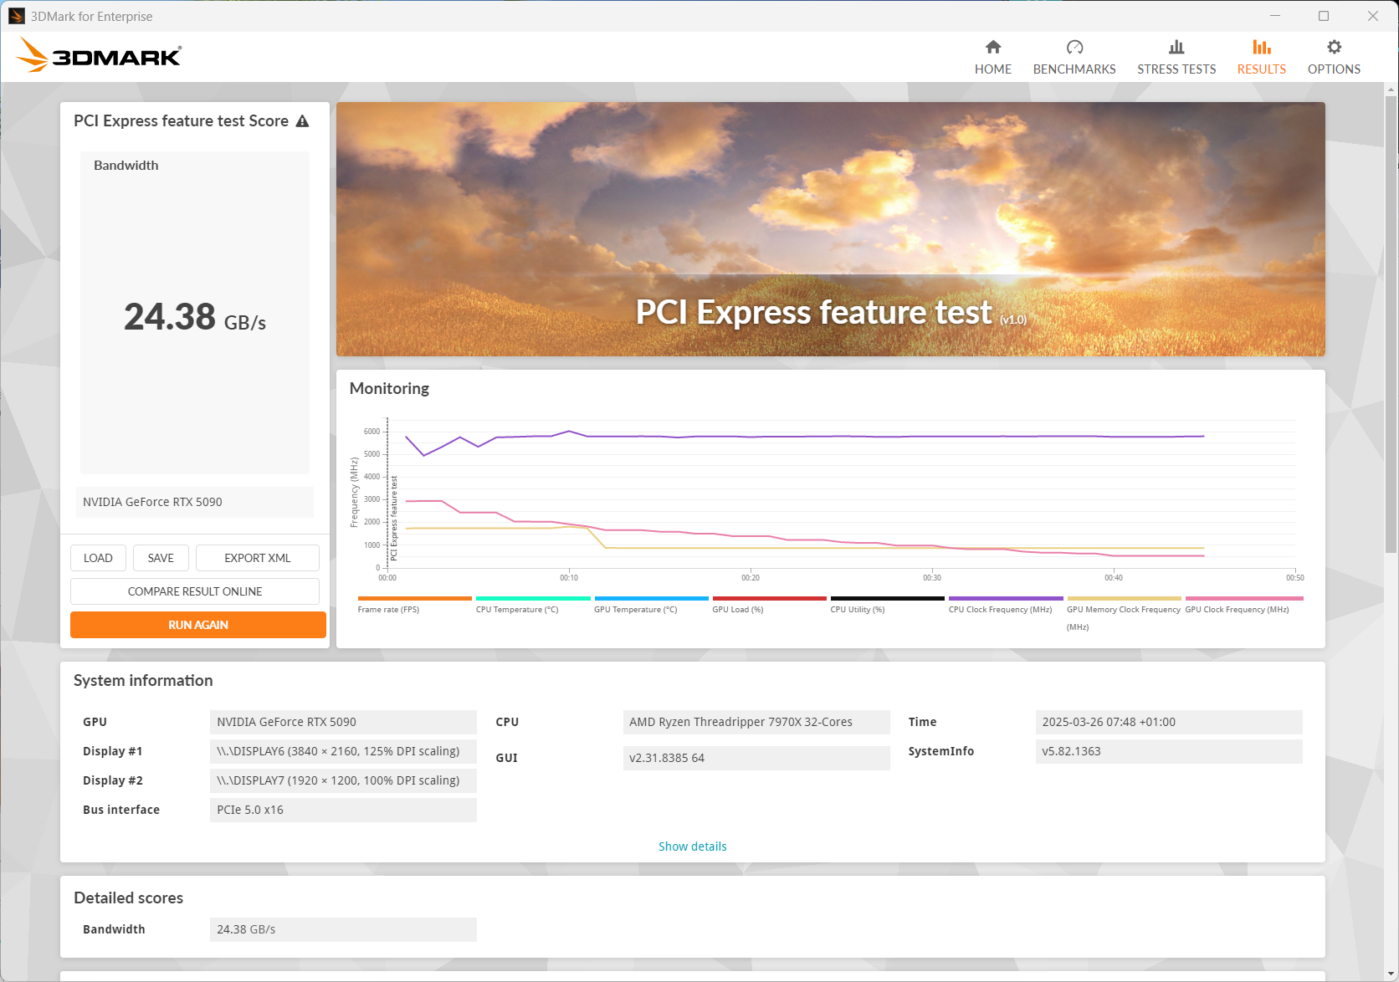Toggle the GPU Clock Frequency legend swatch
The width and height of the screenshot is (1399, 982).
coord(1243,598)
